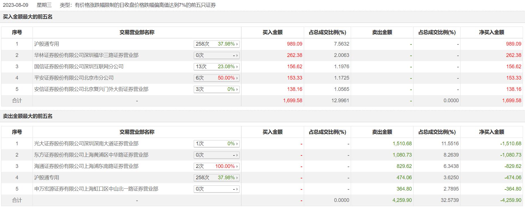
Task: Select sell amount 474.06 in 卖出金额 column
Action: coord(404,178)
